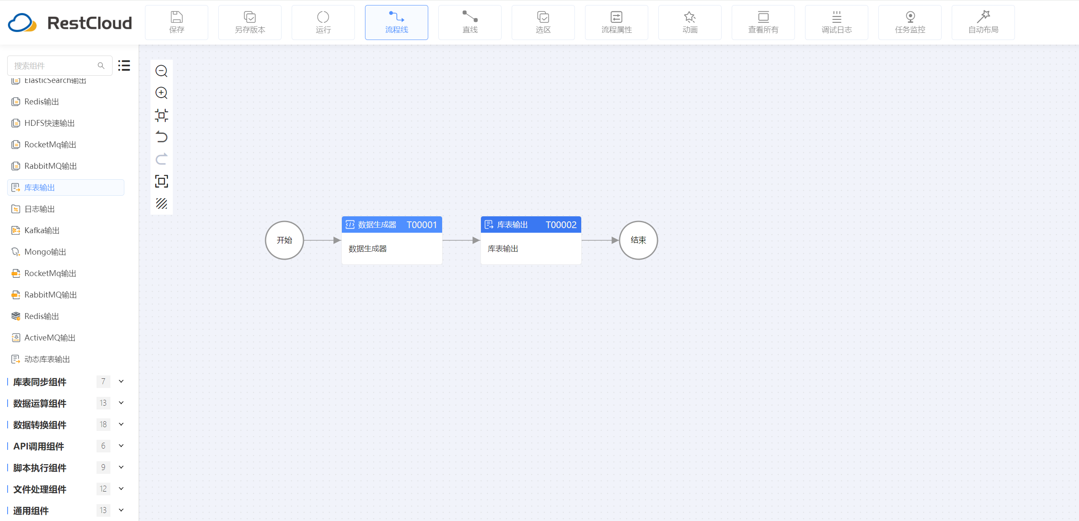
Task: Run the flow with 运行
Action: (323, 23)
